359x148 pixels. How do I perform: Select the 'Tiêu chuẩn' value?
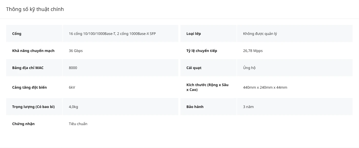(x=78, y=124)
